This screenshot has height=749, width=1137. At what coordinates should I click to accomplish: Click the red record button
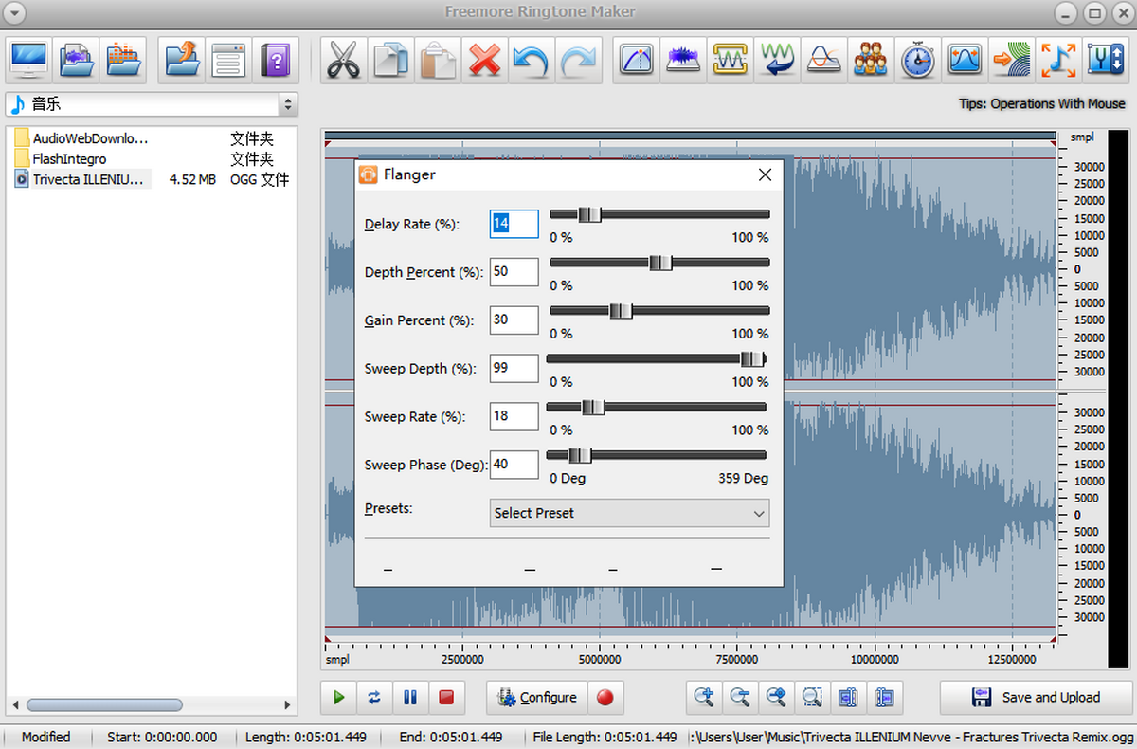tap(605, 697)
